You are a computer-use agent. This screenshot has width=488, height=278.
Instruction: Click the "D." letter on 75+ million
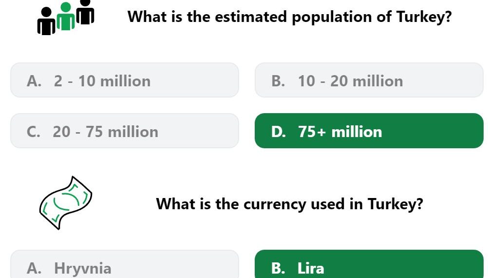click(278, 132)
